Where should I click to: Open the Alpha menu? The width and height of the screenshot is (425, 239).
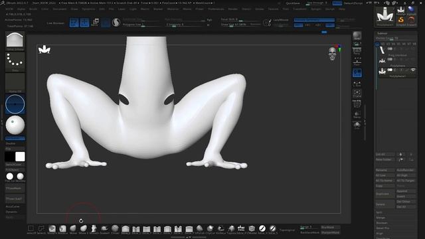pos(21,9)
